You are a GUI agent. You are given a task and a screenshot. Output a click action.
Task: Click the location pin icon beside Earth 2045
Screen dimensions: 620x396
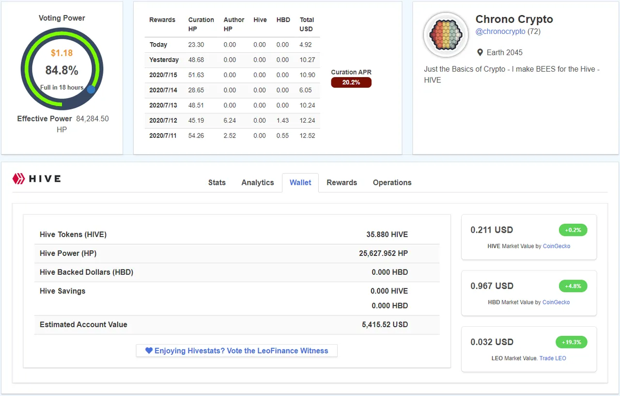pos(480,52)
